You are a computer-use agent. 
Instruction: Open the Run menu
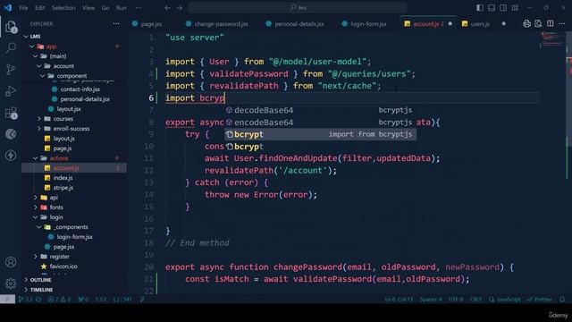pos(122,8)
